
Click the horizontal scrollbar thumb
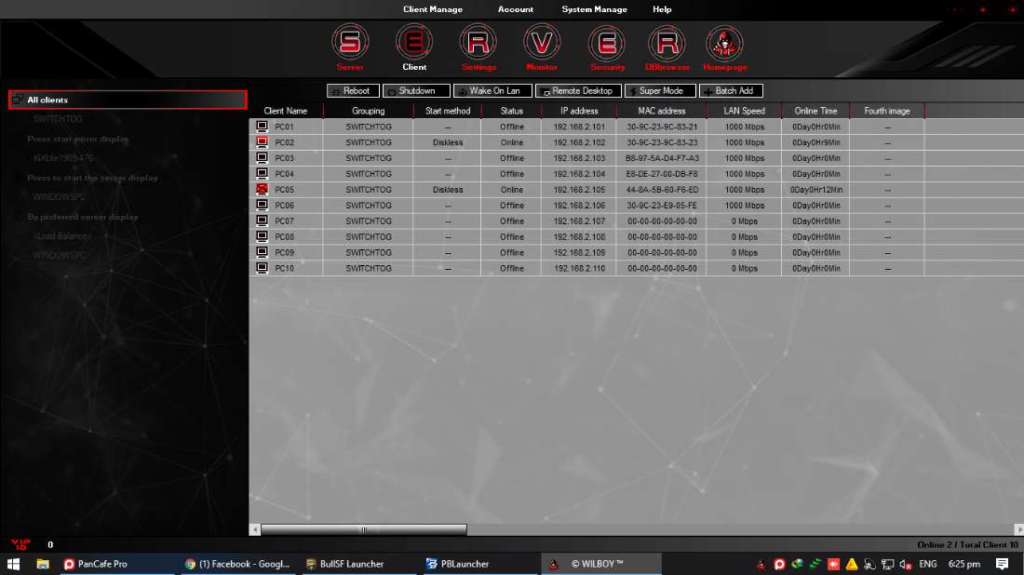[364, 529]
